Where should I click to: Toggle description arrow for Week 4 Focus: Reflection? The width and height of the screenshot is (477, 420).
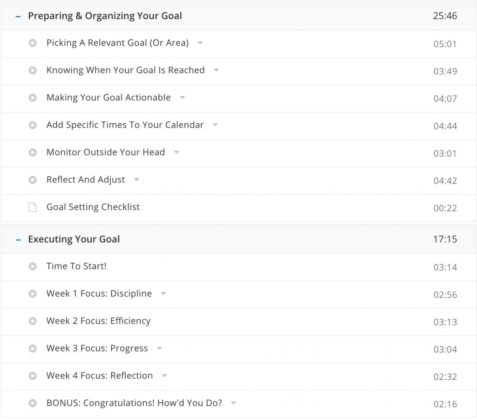click(x=164, y=376)
